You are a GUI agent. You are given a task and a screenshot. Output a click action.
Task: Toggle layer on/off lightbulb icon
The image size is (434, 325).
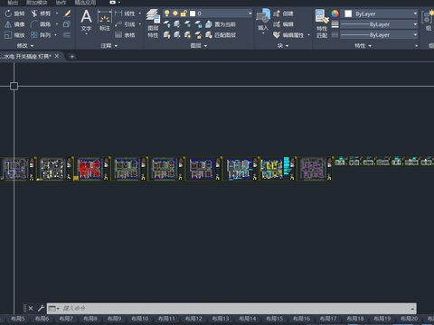tap(166, 14)
